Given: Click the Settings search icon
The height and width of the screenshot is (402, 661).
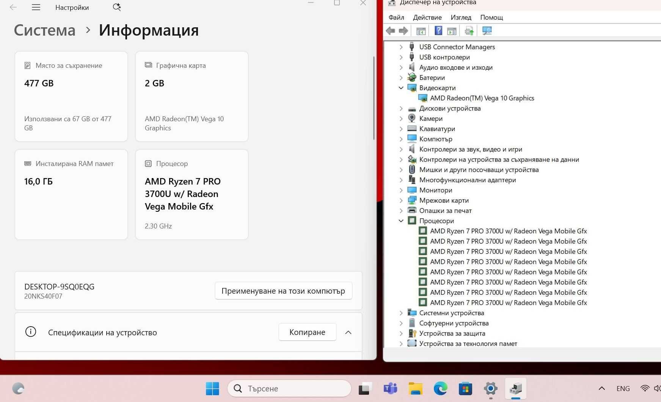Looking at the screenshot, I should click(117, 7).
